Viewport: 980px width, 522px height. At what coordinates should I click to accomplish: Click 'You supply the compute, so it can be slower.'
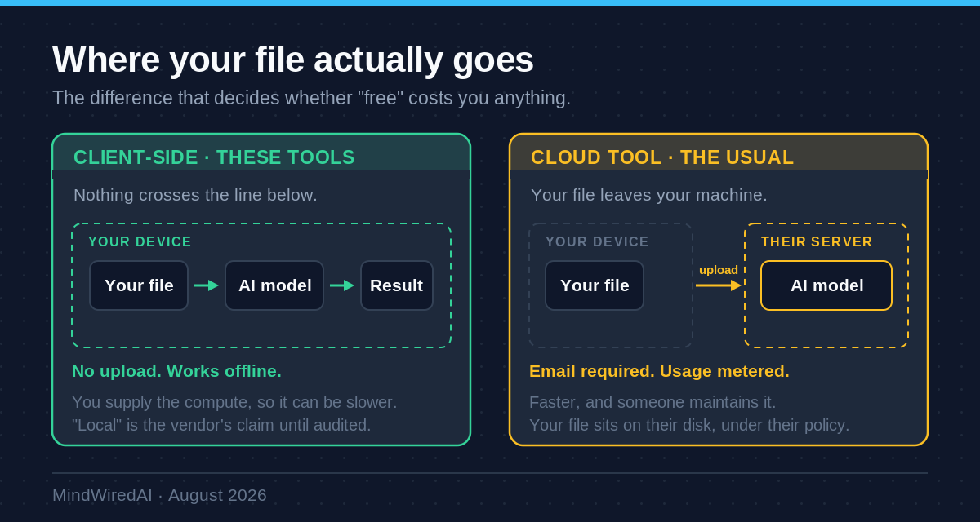[234, 402]
